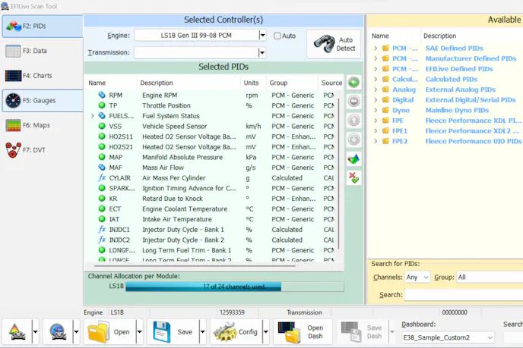The width and height of the screenshot is (523, 348).
Task: Click the Auto Detect binoculars button
Action: coord(334,44)
